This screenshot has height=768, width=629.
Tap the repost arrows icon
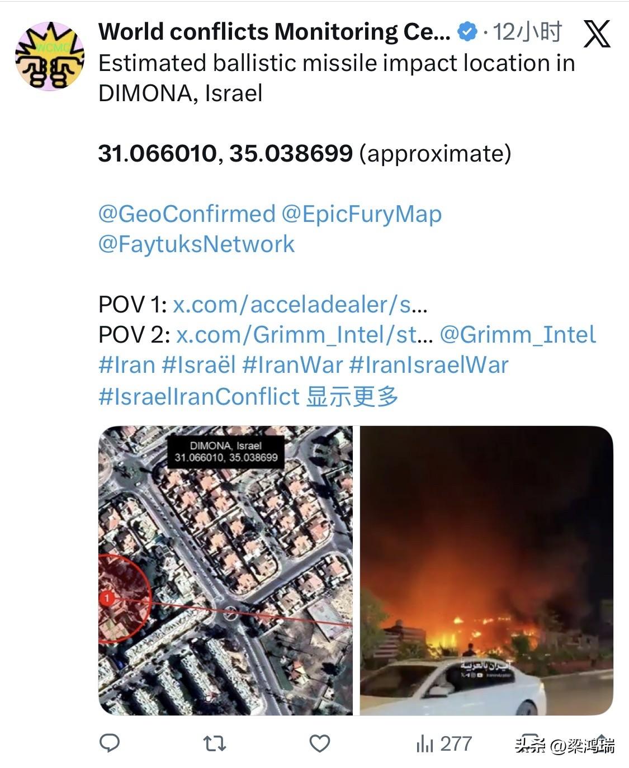(x=214, y=743)
